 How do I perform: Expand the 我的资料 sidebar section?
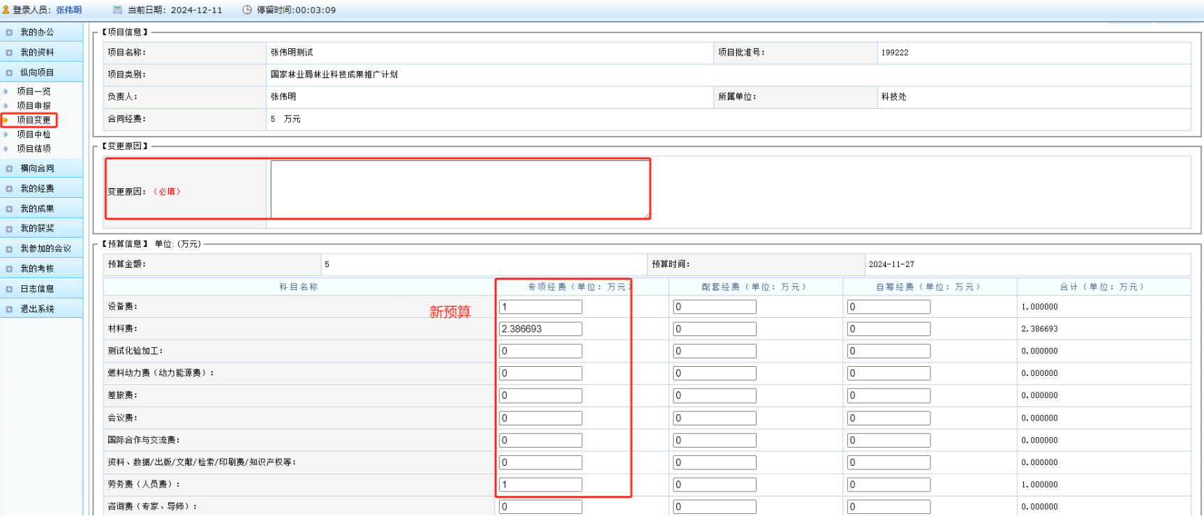click(41, 52)
